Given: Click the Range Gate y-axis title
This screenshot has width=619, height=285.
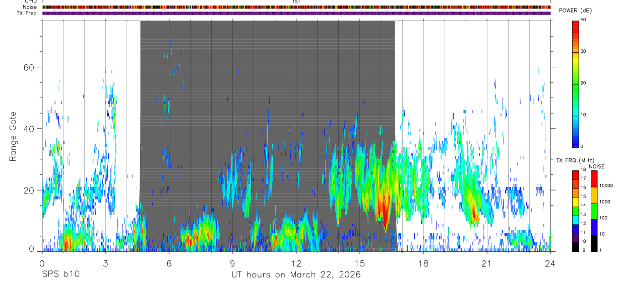Looking at the screenshot, I should (x=13, y=137).
